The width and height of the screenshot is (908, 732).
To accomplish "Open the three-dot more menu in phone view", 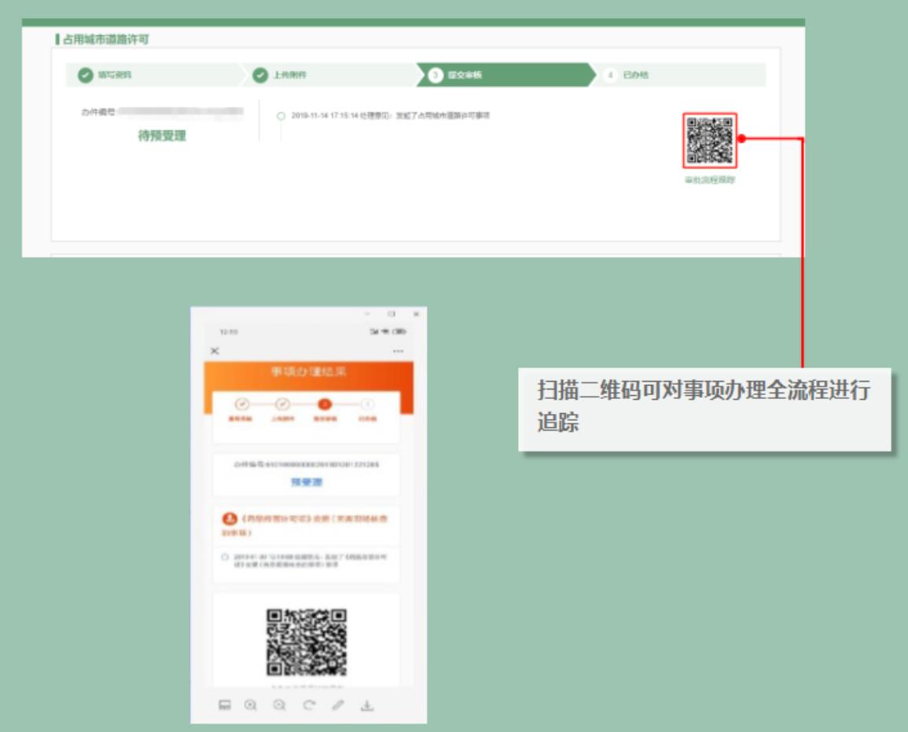I will (399, 351).
